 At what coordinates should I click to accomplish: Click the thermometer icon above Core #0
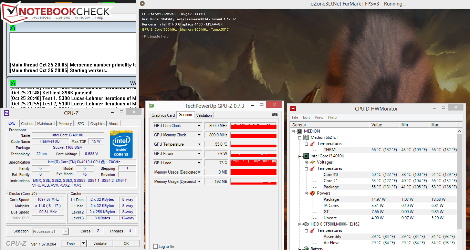[312, 168]
